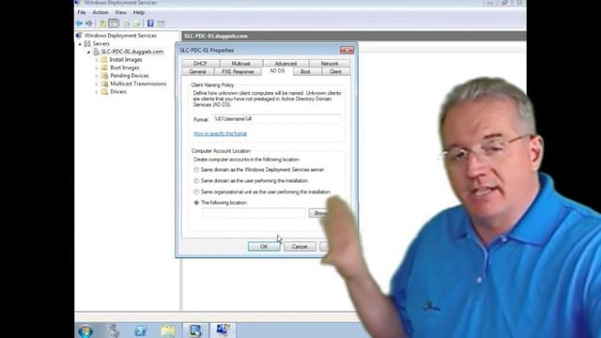
Task: Collapse the SLC-PDC-01.duggieb.com tree node
Action: click(x=88, y=52)
